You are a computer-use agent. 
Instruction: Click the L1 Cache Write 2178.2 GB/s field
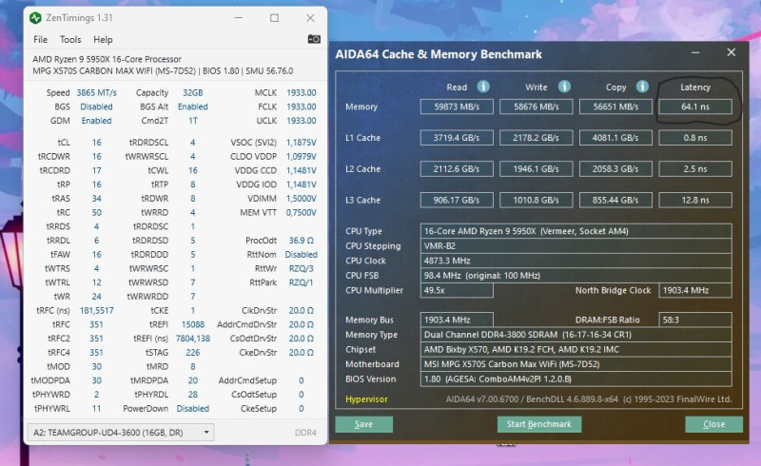[x=537, y=138]
